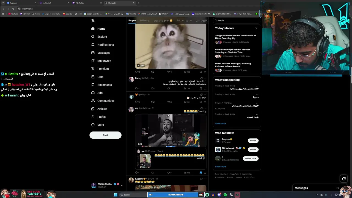
Task: Open Articles from the sidebar
Action: (99, 109)
